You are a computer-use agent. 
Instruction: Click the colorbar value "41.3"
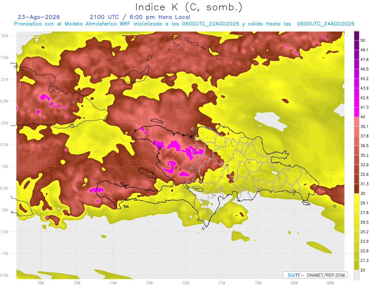(x=365, y=107)
